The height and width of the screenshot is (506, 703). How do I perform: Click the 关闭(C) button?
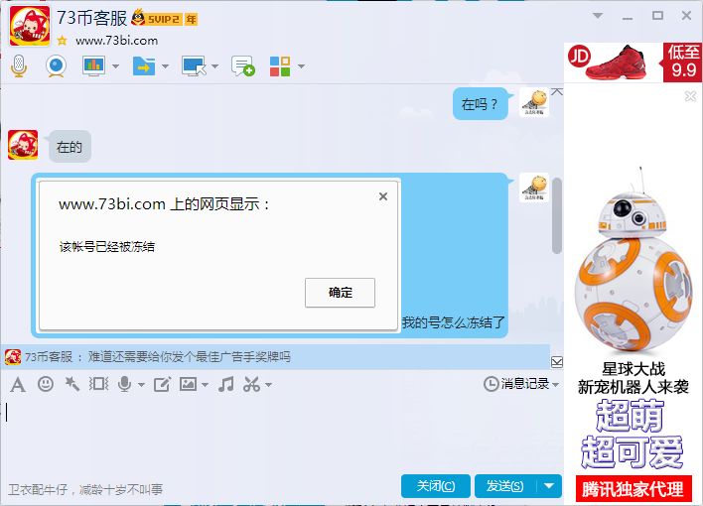(436, 486)
